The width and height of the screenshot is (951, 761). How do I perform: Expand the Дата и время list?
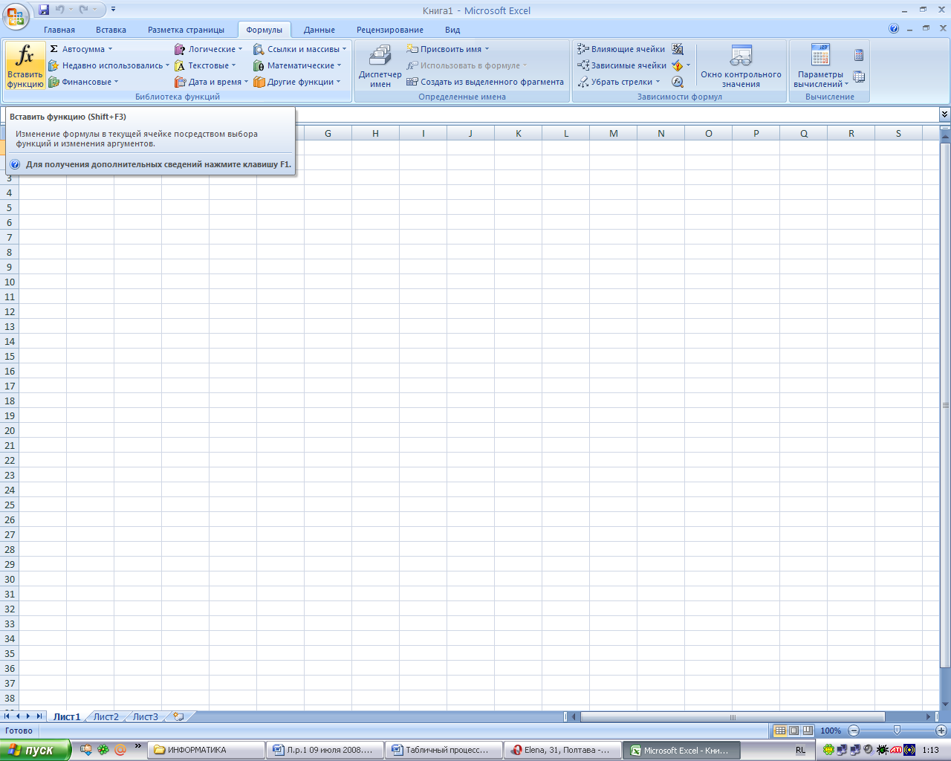click(x=211, y=82)
